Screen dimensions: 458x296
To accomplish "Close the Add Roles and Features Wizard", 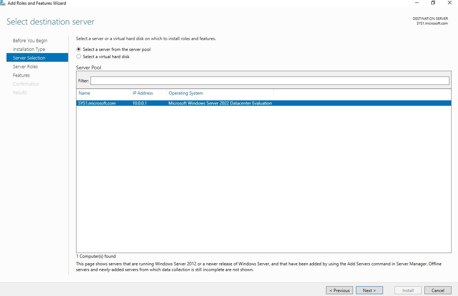I will 449,3.
